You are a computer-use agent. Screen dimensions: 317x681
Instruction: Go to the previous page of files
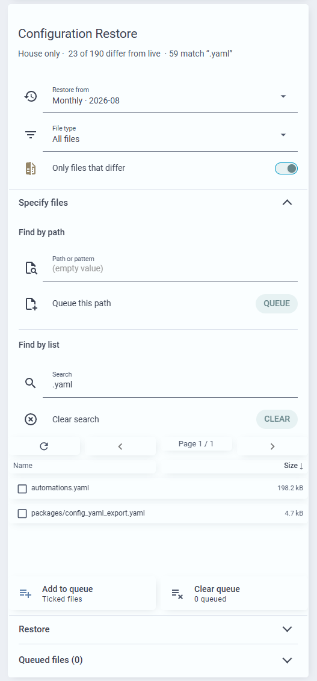click(x=120, y=446)
